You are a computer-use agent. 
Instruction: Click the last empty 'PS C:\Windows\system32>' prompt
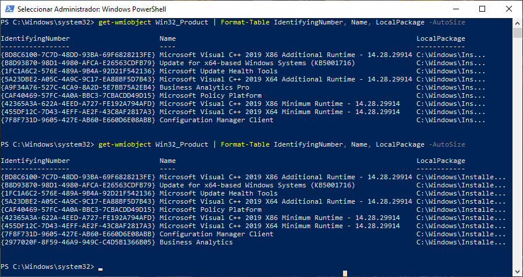point(48,267)
